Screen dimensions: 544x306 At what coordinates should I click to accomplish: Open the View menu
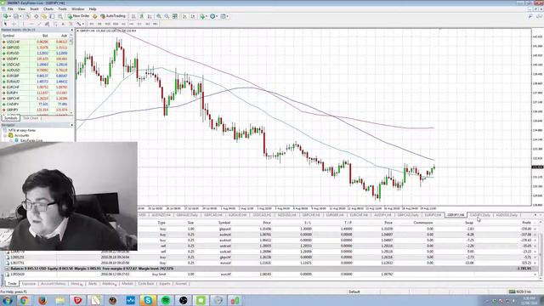(21, 9)
